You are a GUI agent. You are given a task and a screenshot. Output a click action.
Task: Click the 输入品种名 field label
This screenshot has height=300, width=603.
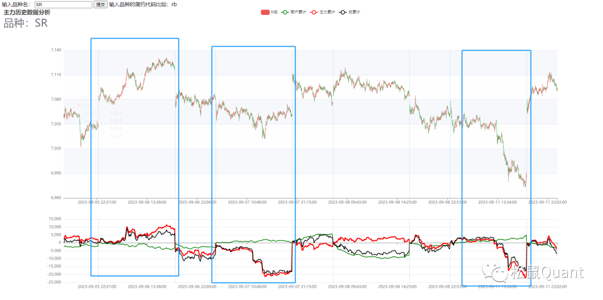coord(17,4)
